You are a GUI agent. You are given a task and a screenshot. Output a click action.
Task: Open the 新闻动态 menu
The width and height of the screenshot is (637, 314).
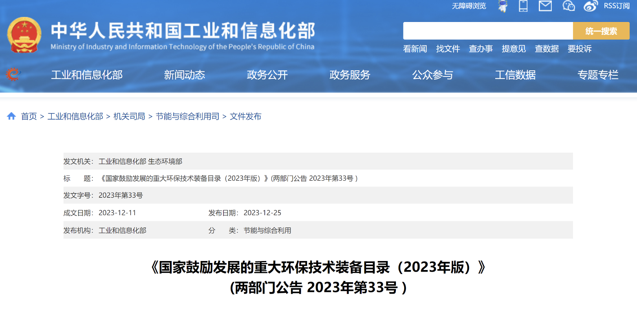pos(185,75)
